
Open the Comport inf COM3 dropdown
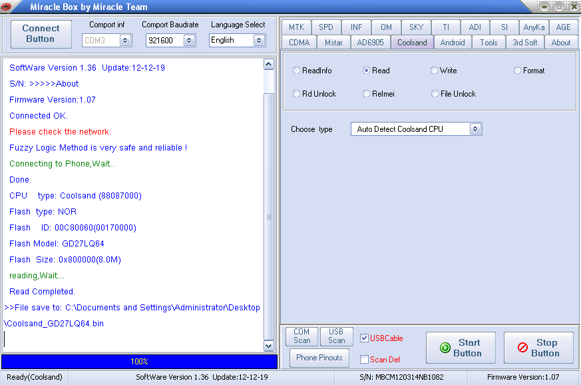pyautogui.click(x=125, y=41)
